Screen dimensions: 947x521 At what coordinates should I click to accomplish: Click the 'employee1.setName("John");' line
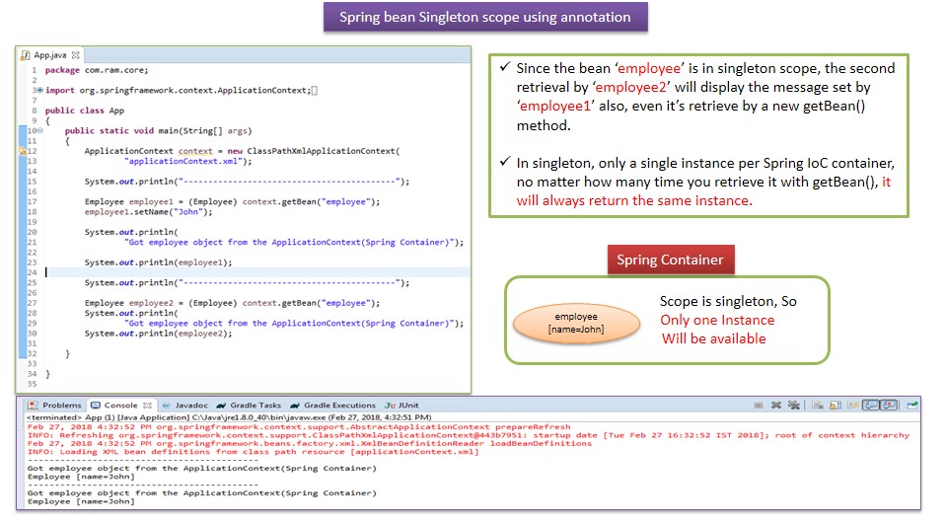tap(149, 212)
